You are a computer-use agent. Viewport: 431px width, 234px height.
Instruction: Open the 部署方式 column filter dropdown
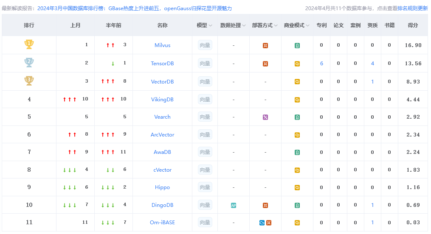[x=276, y=25]
